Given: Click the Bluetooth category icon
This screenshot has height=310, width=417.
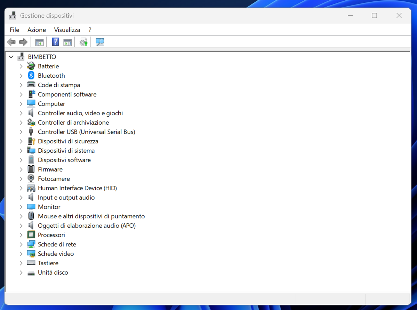Looking at the screenshot, I should coord(31,75).
